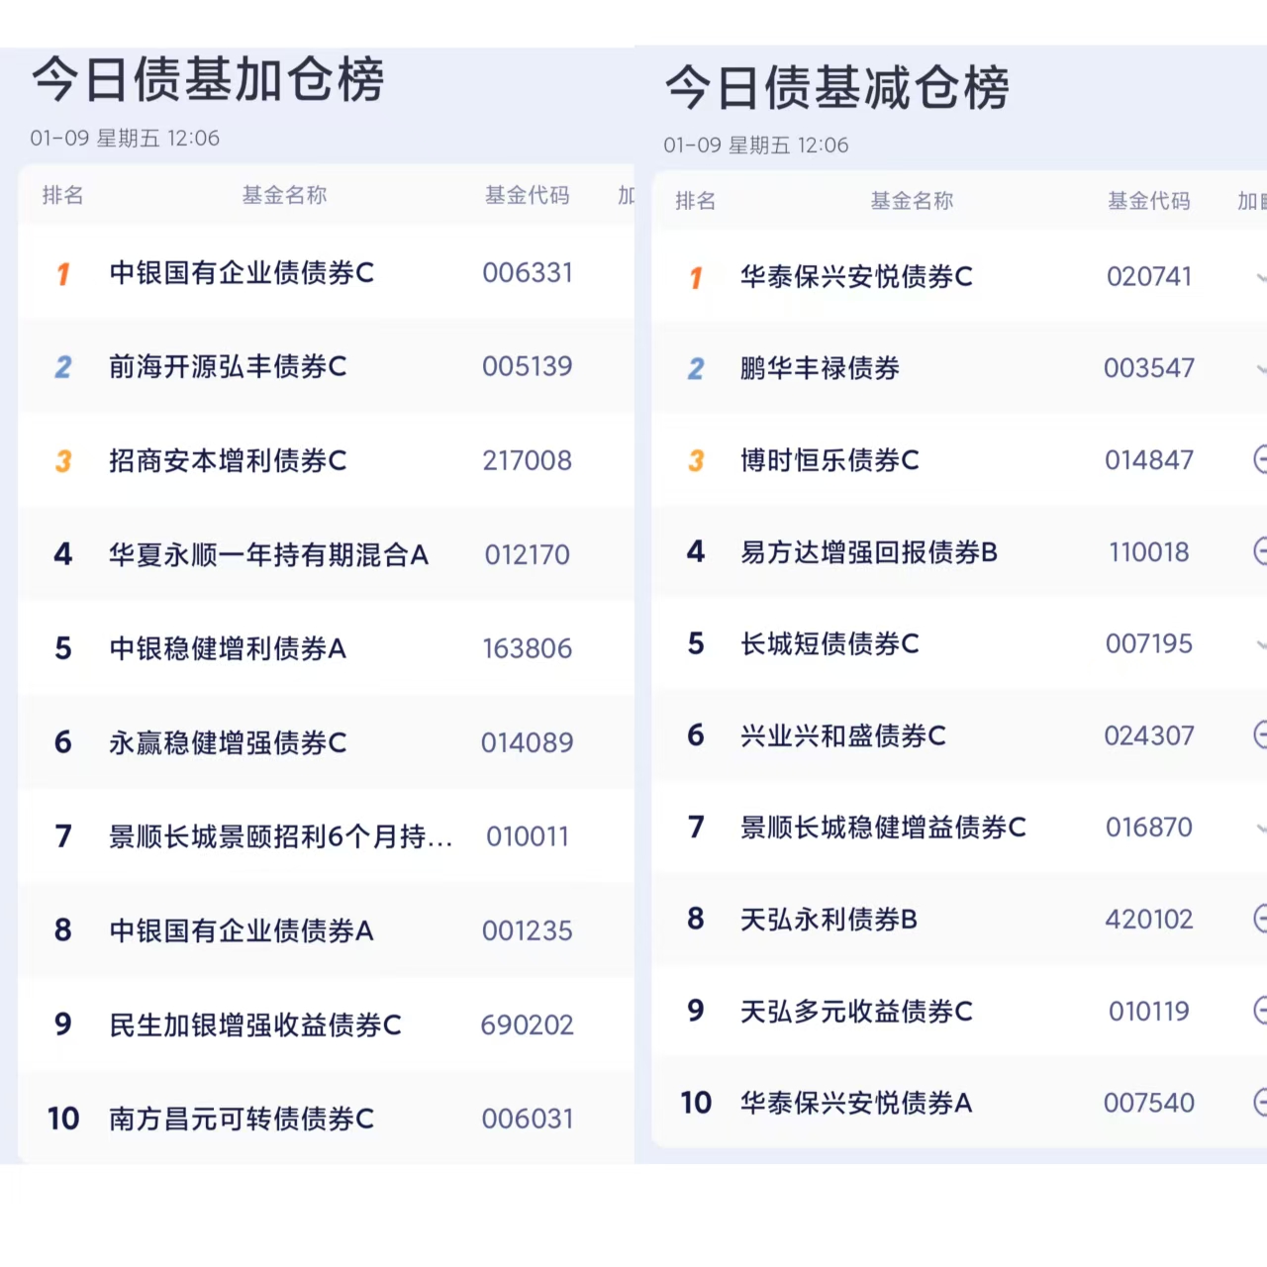Toggle the checkmark beside 长城短债债券C

1261,644
